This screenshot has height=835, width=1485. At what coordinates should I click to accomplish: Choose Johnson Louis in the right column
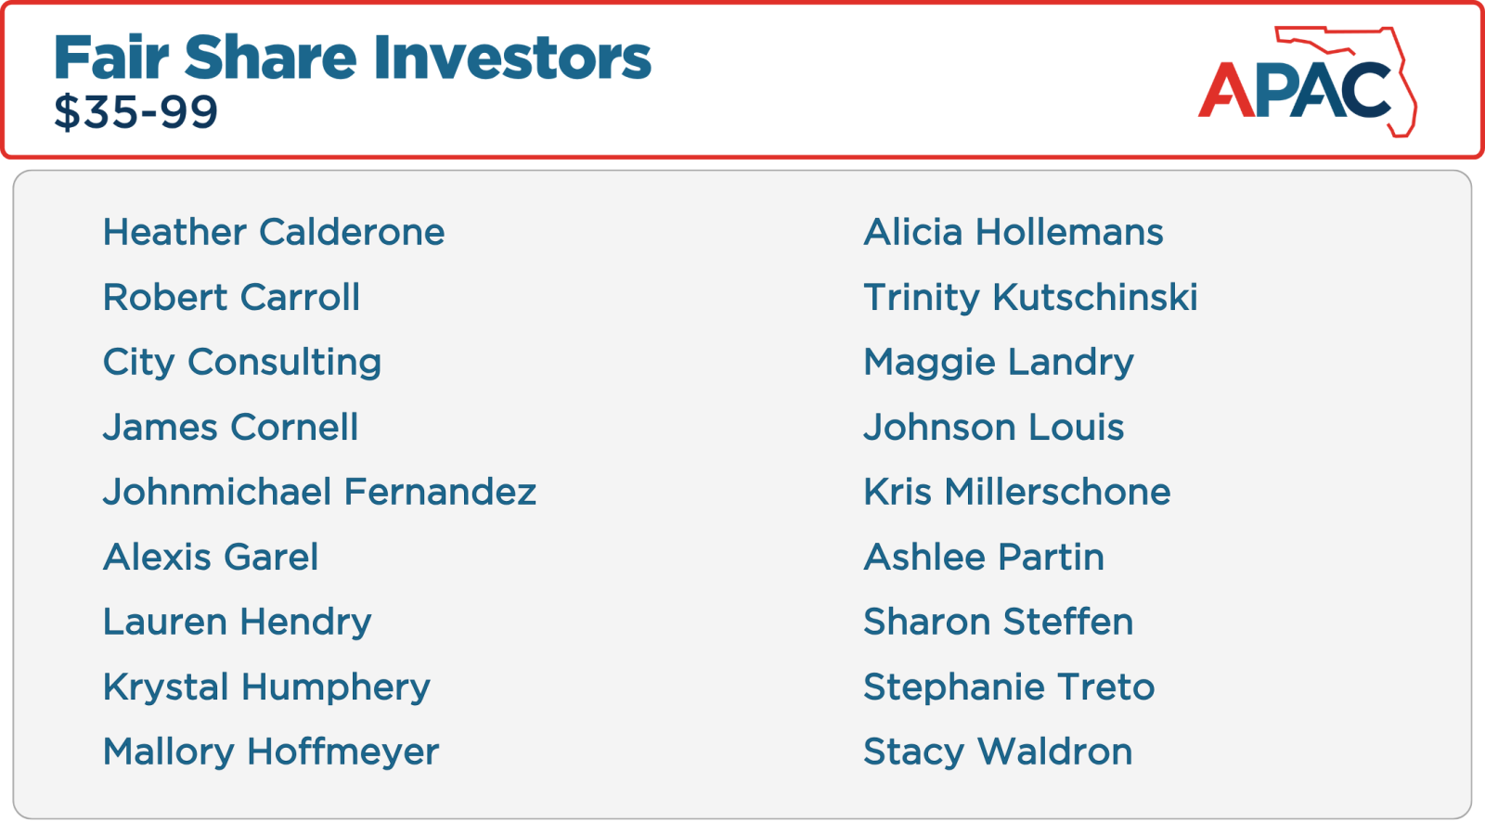click(994, 427)
